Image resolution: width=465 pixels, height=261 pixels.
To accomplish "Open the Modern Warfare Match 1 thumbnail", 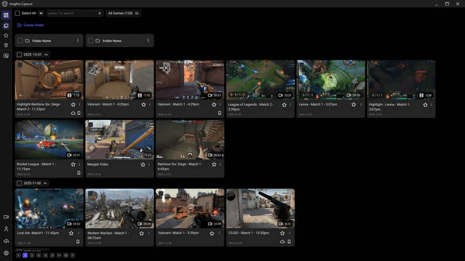I will pyautogui.click(x=120, y=209).
